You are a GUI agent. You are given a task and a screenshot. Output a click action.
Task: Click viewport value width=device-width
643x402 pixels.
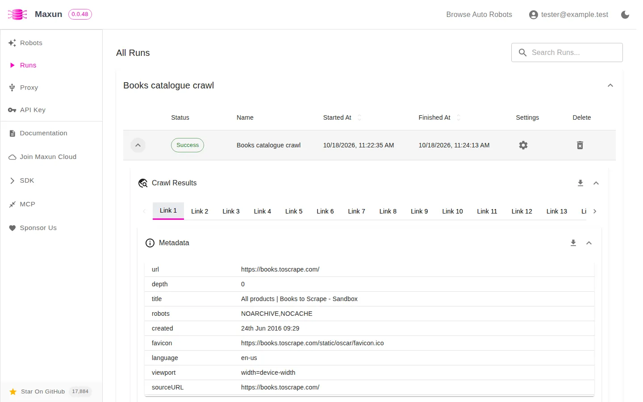click(268, 373)
